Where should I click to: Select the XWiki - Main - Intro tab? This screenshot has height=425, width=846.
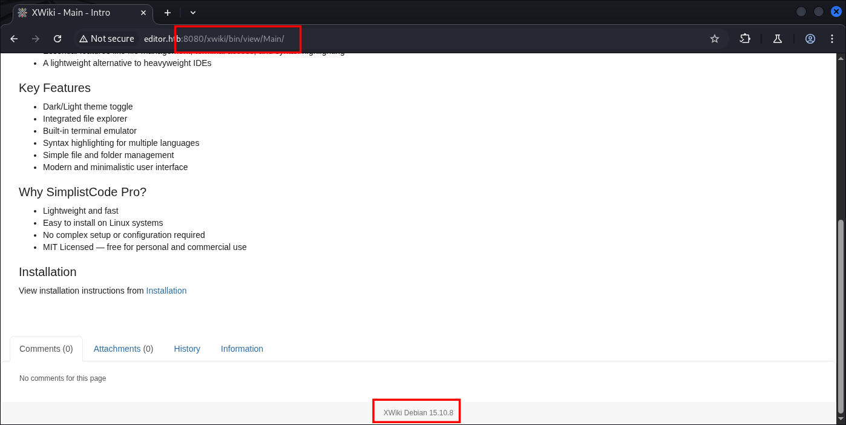[x=73, y=13]
